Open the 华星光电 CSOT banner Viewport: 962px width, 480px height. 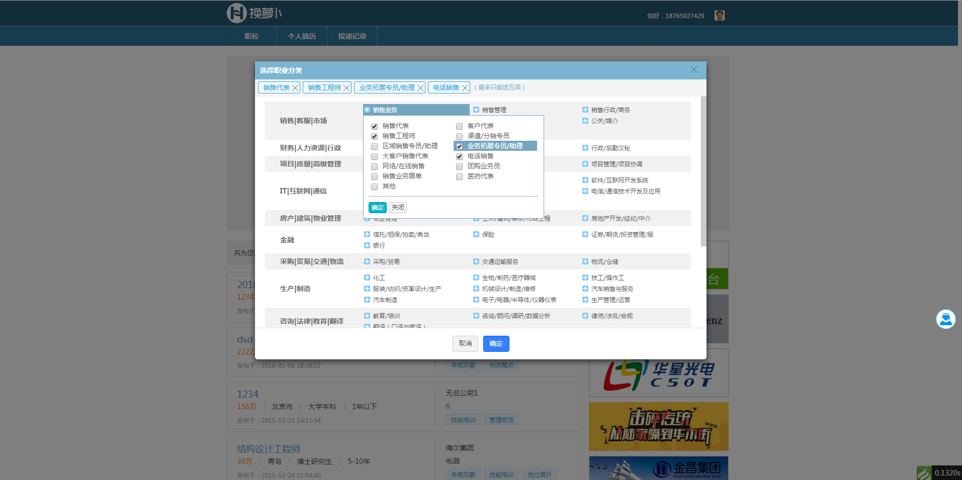658,373
